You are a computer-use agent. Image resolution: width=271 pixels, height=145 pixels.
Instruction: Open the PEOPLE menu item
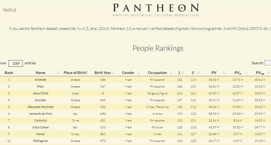pyautogui.click(x=9, y=10)
